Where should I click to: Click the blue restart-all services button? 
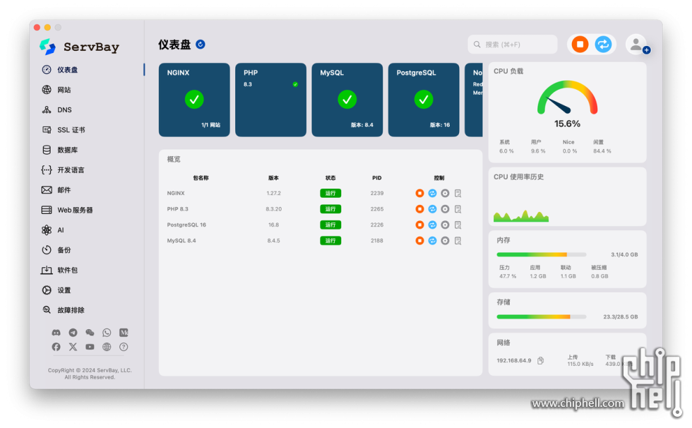[x=603, y=44]
